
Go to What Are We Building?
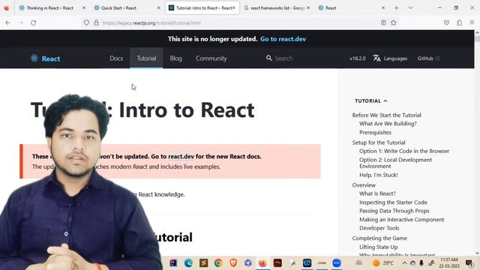388,124
